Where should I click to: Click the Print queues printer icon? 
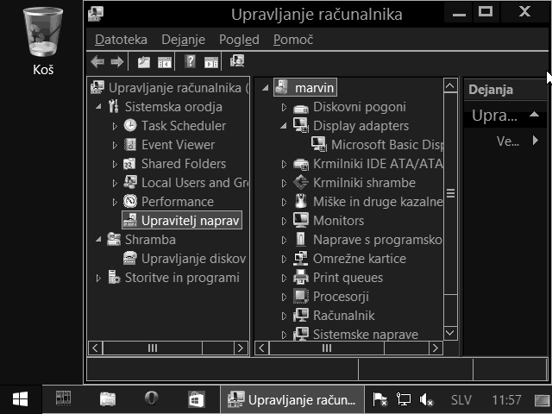(x=301, y=278)
